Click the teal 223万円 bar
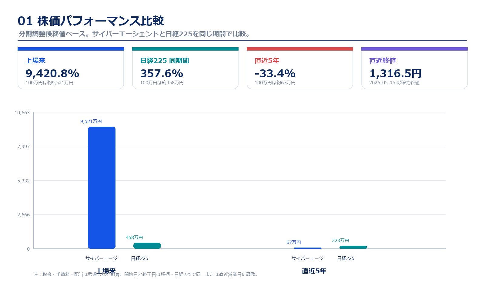485x303 pixels. point(353,247)
